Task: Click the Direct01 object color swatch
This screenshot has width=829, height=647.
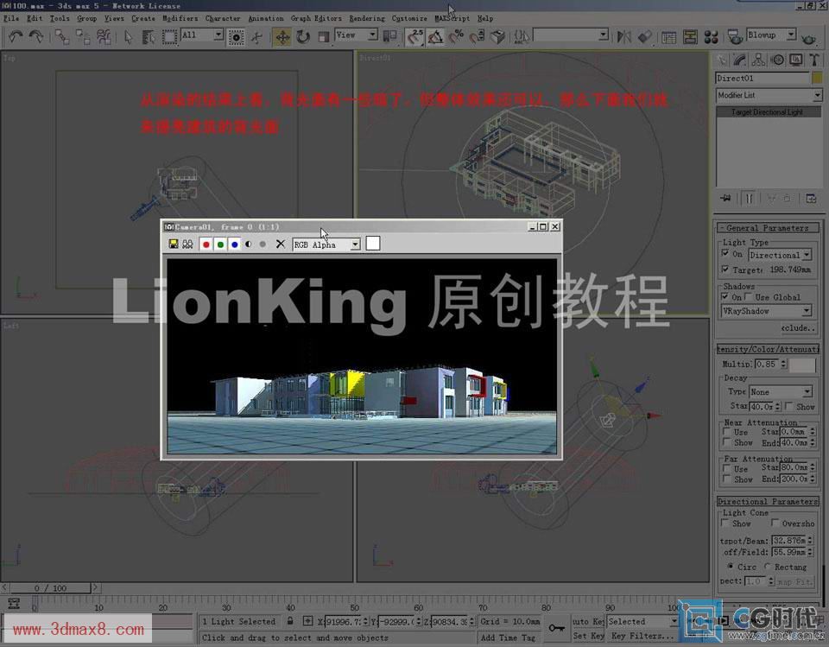Action: [x=817, y=79]
